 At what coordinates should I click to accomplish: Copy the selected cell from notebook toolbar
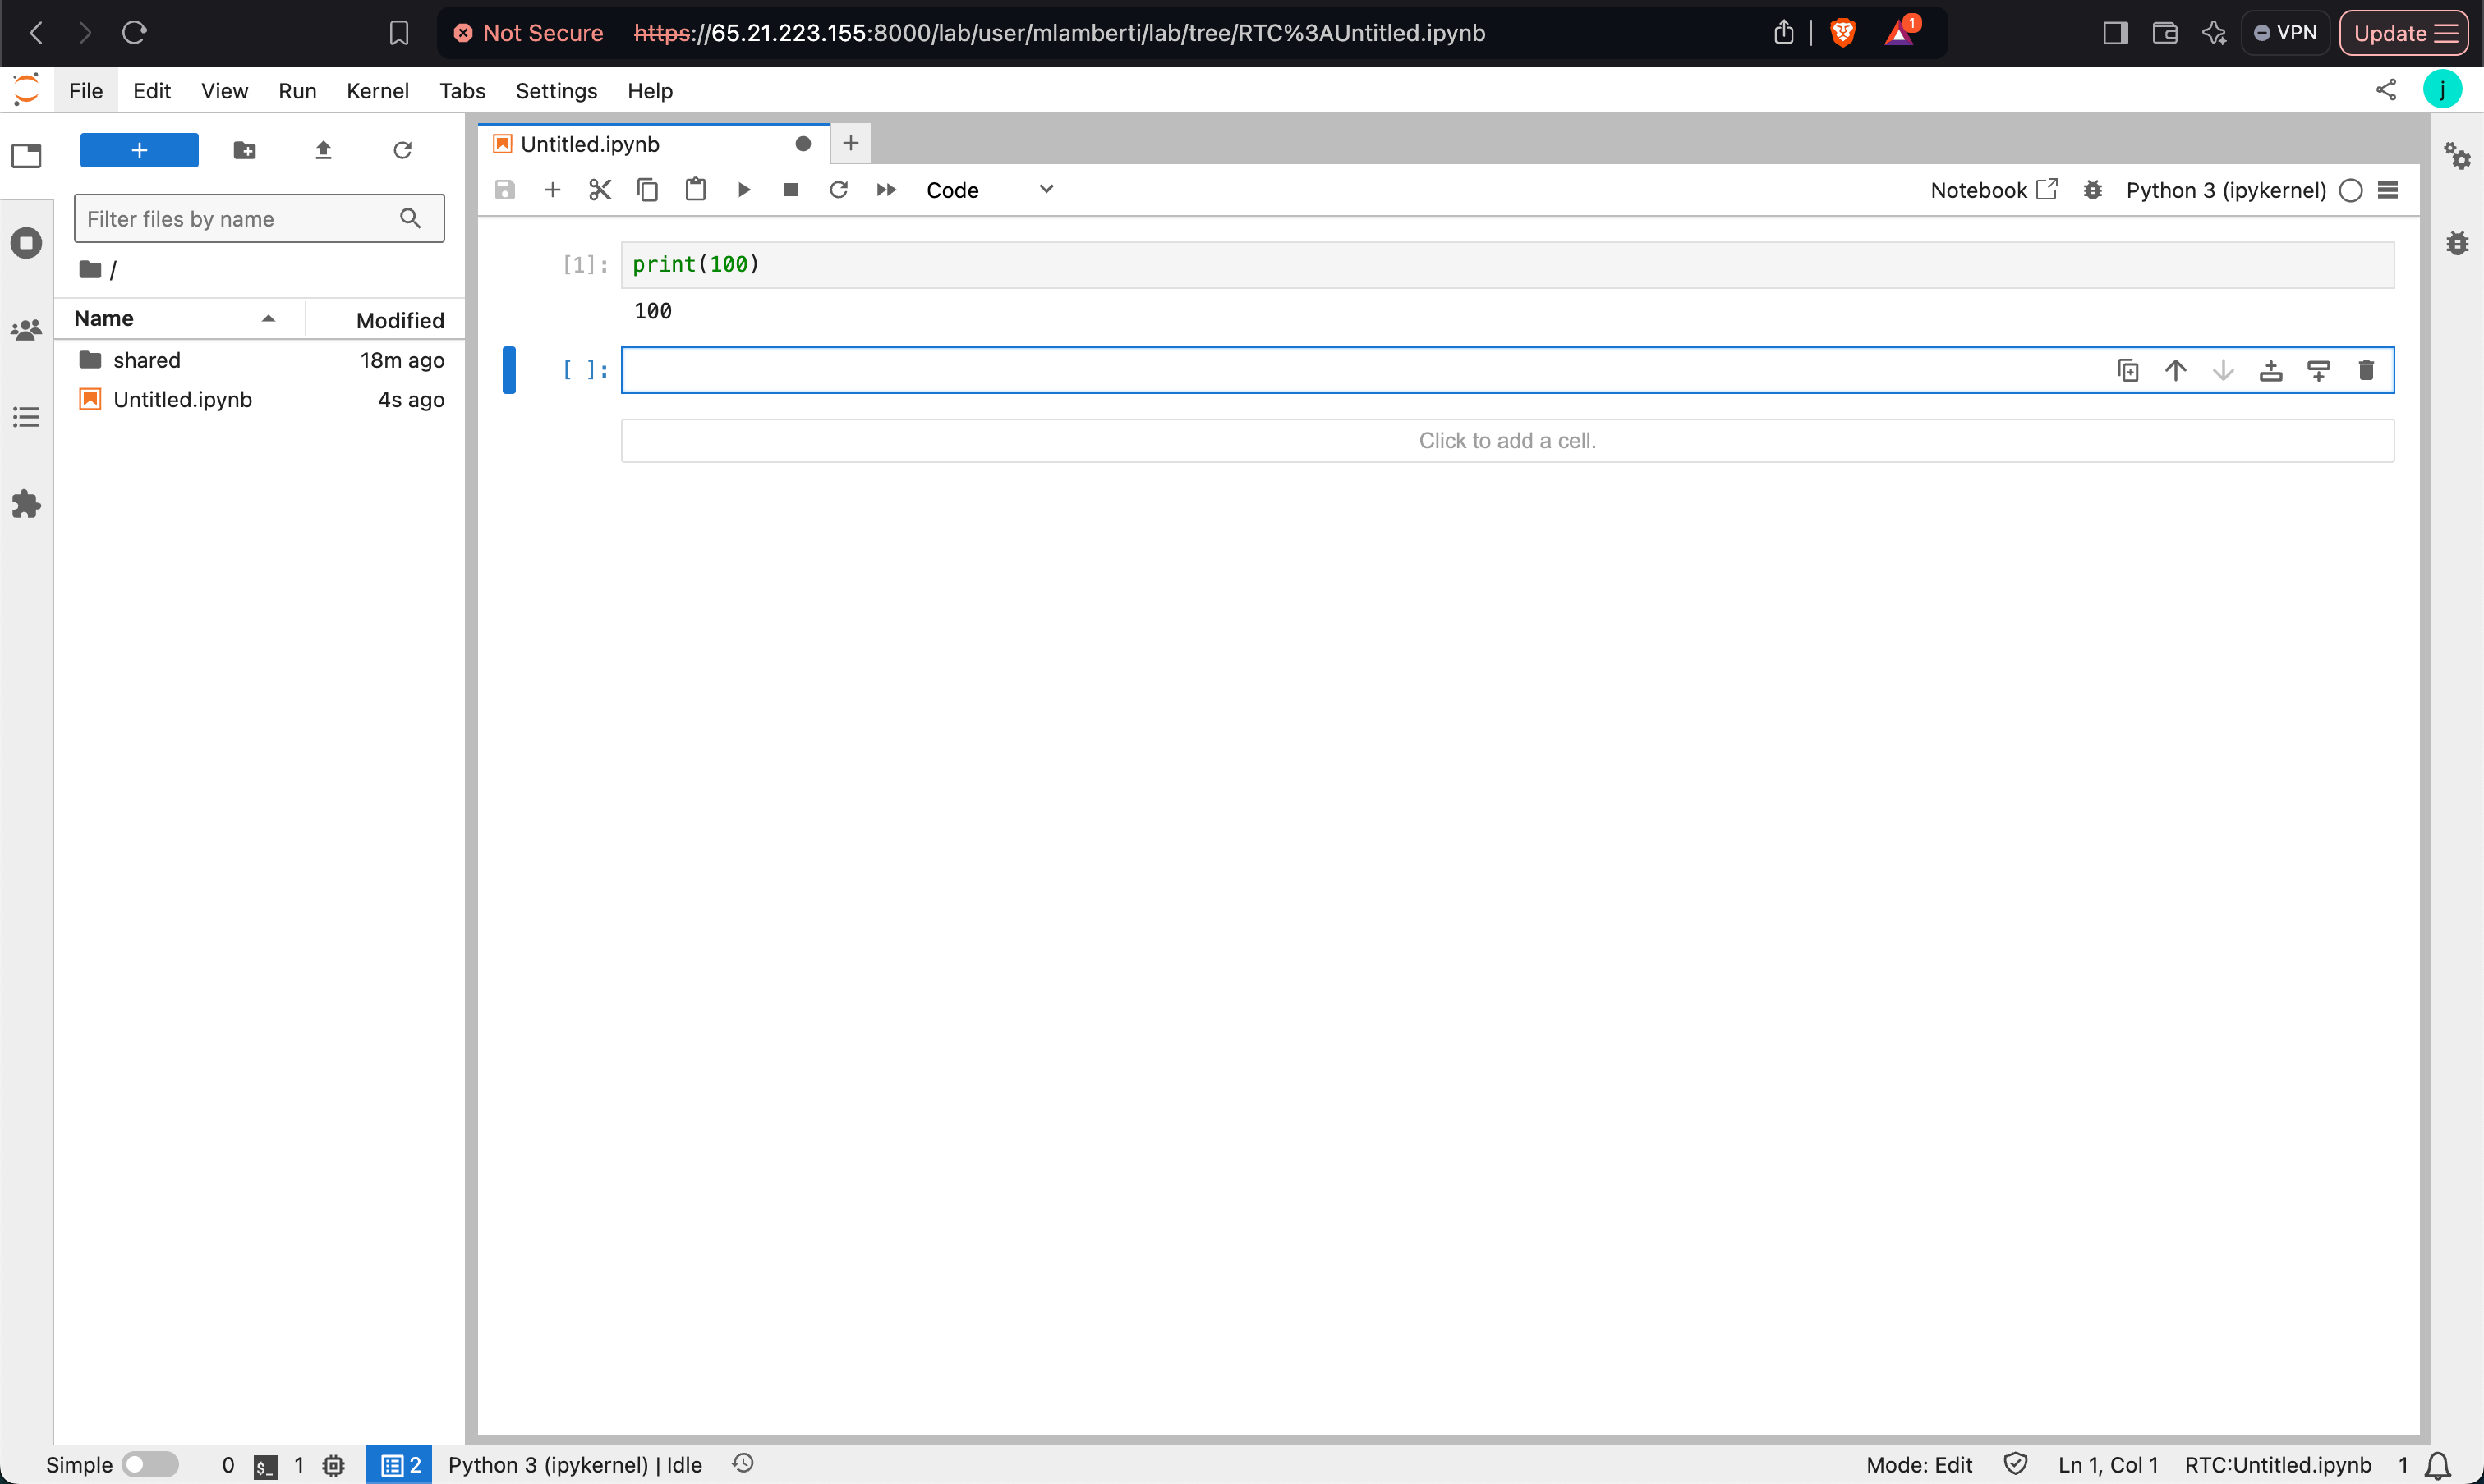click(647, 190)
